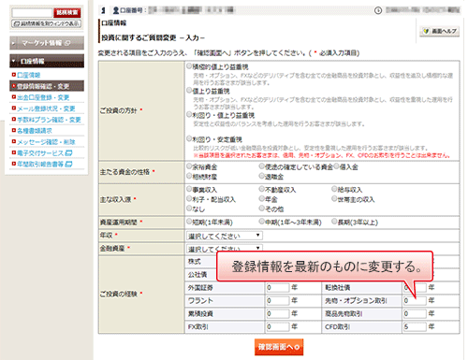Select the 値上り益重視 investment policy

[189, 91]
